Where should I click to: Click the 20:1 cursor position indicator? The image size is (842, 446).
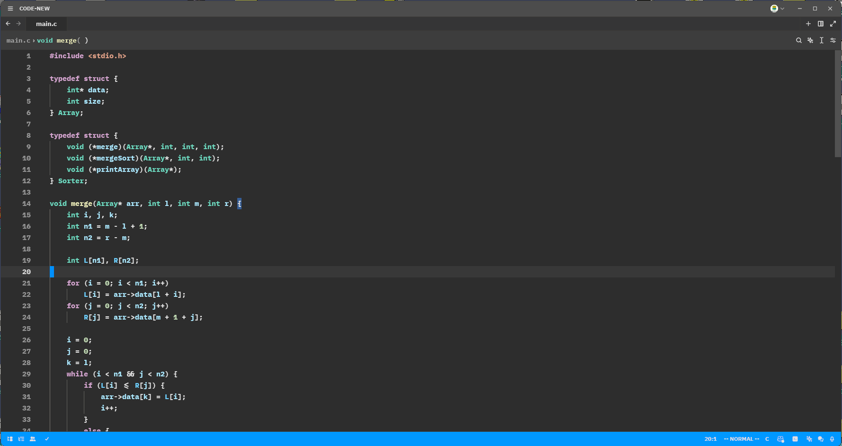[711, 439]
